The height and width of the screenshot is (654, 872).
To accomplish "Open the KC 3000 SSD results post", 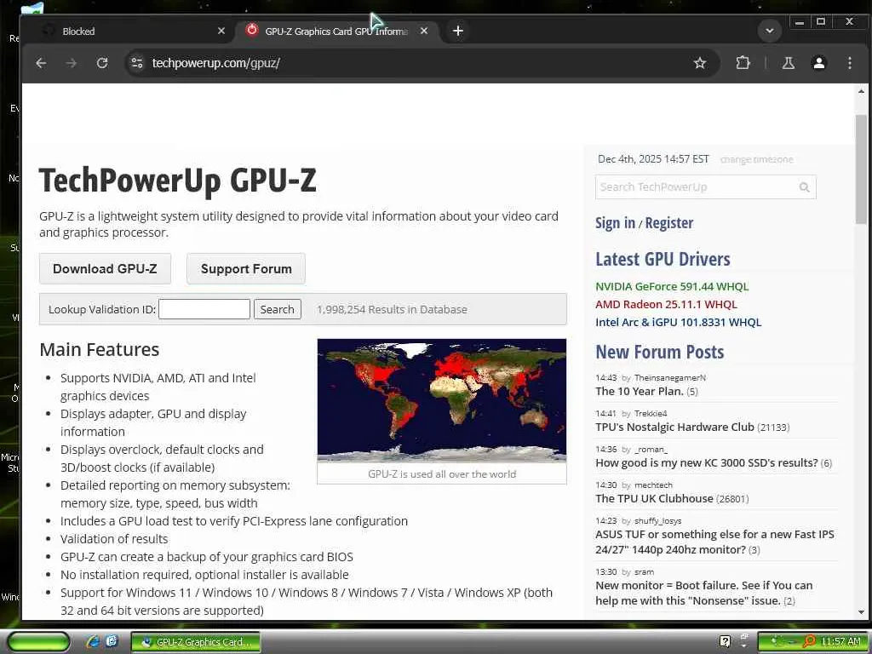I will point(706,462).
